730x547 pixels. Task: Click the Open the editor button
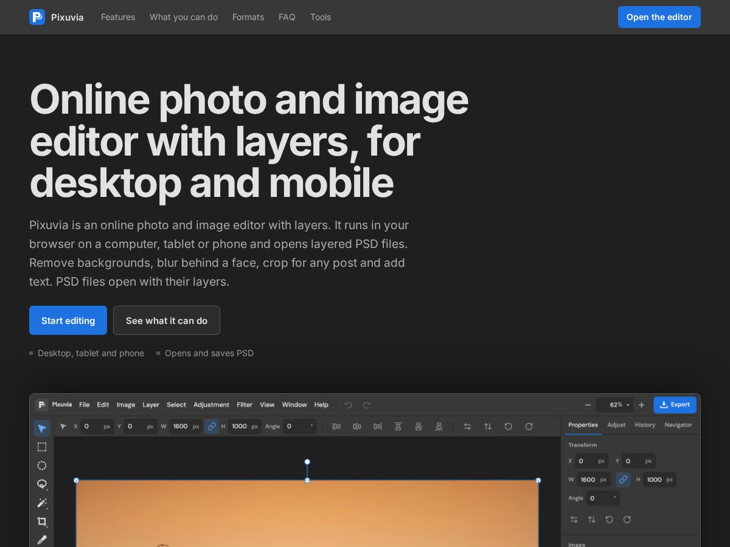(x=659, y=17)
